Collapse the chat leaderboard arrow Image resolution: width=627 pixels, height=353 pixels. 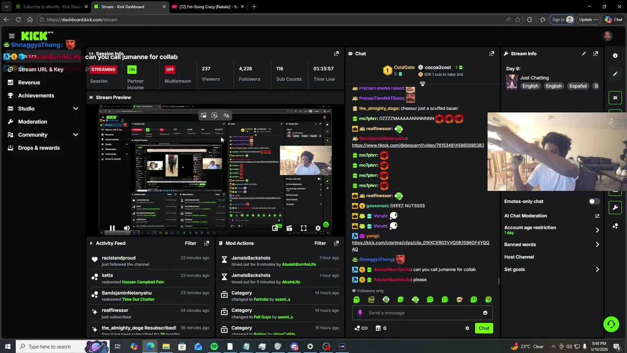point(422,84)
